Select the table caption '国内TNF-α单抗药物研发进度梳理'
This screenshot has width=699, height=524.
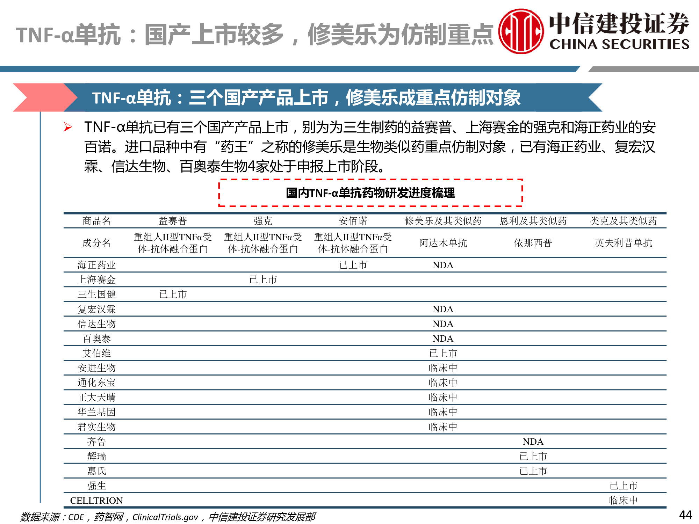tap(370, 193)
